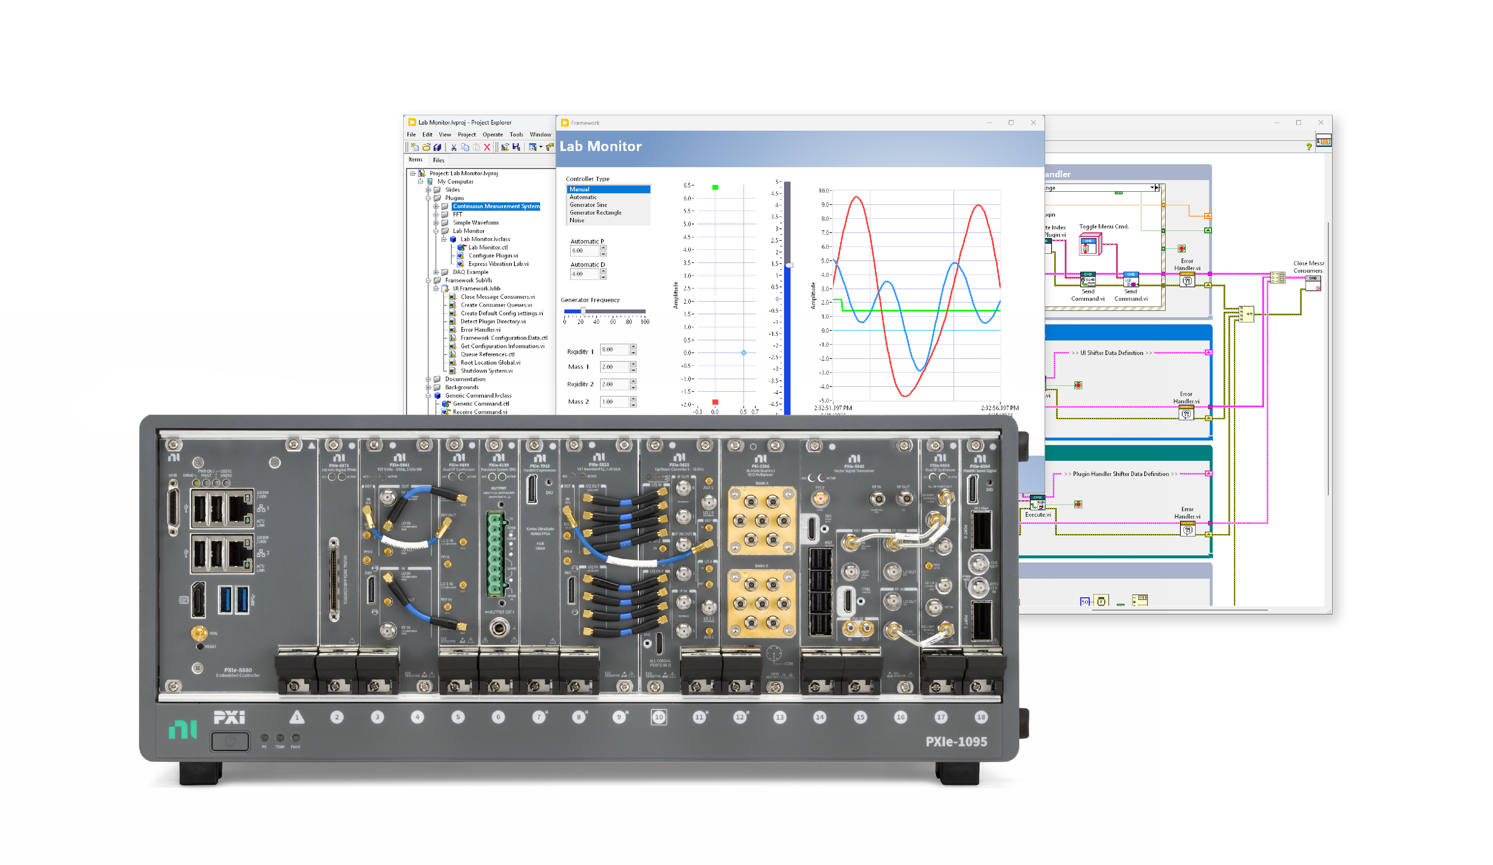Click the context help question mark icon
The image size is (1493, 865).
pos(1309,146)
